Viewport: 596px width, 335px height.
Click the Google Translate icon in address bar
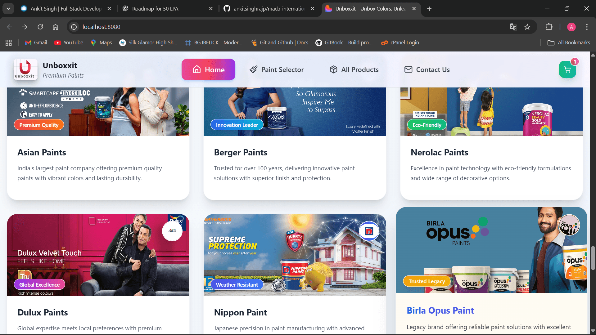pos(513,27)
